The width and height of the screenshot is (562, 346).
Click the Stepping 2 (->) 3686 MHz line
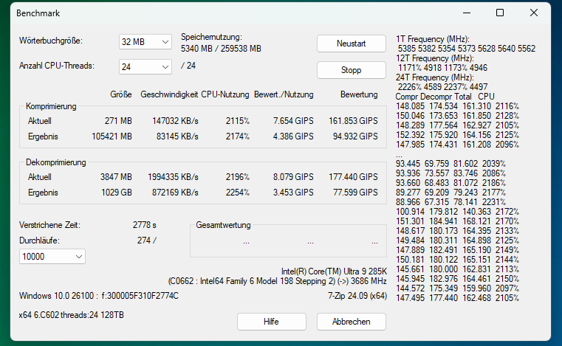tap(278, 281)
